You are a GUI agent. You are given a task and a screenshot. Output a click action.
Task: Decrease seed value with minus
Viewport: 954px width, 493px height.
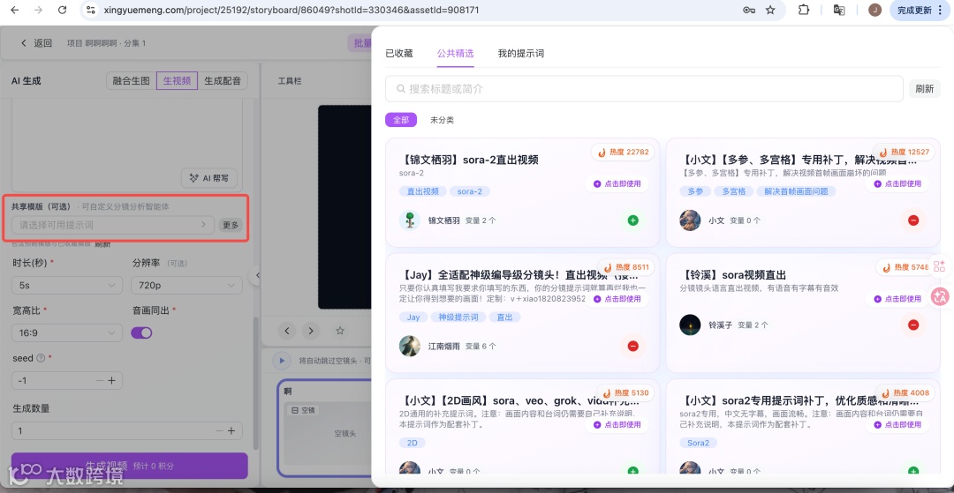click(100, 381)
